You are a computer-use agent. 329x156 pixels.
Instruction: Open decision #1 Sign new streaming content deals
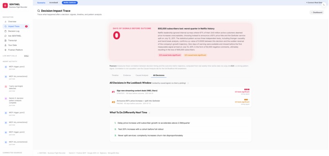point(180,92)
